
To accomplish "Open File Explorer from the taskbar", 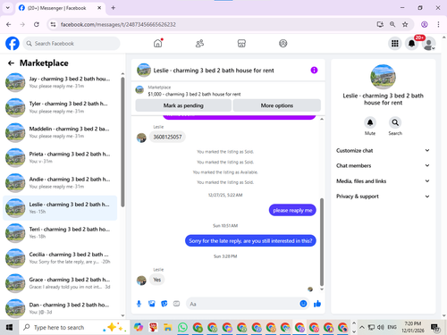I will pos(168,328).
